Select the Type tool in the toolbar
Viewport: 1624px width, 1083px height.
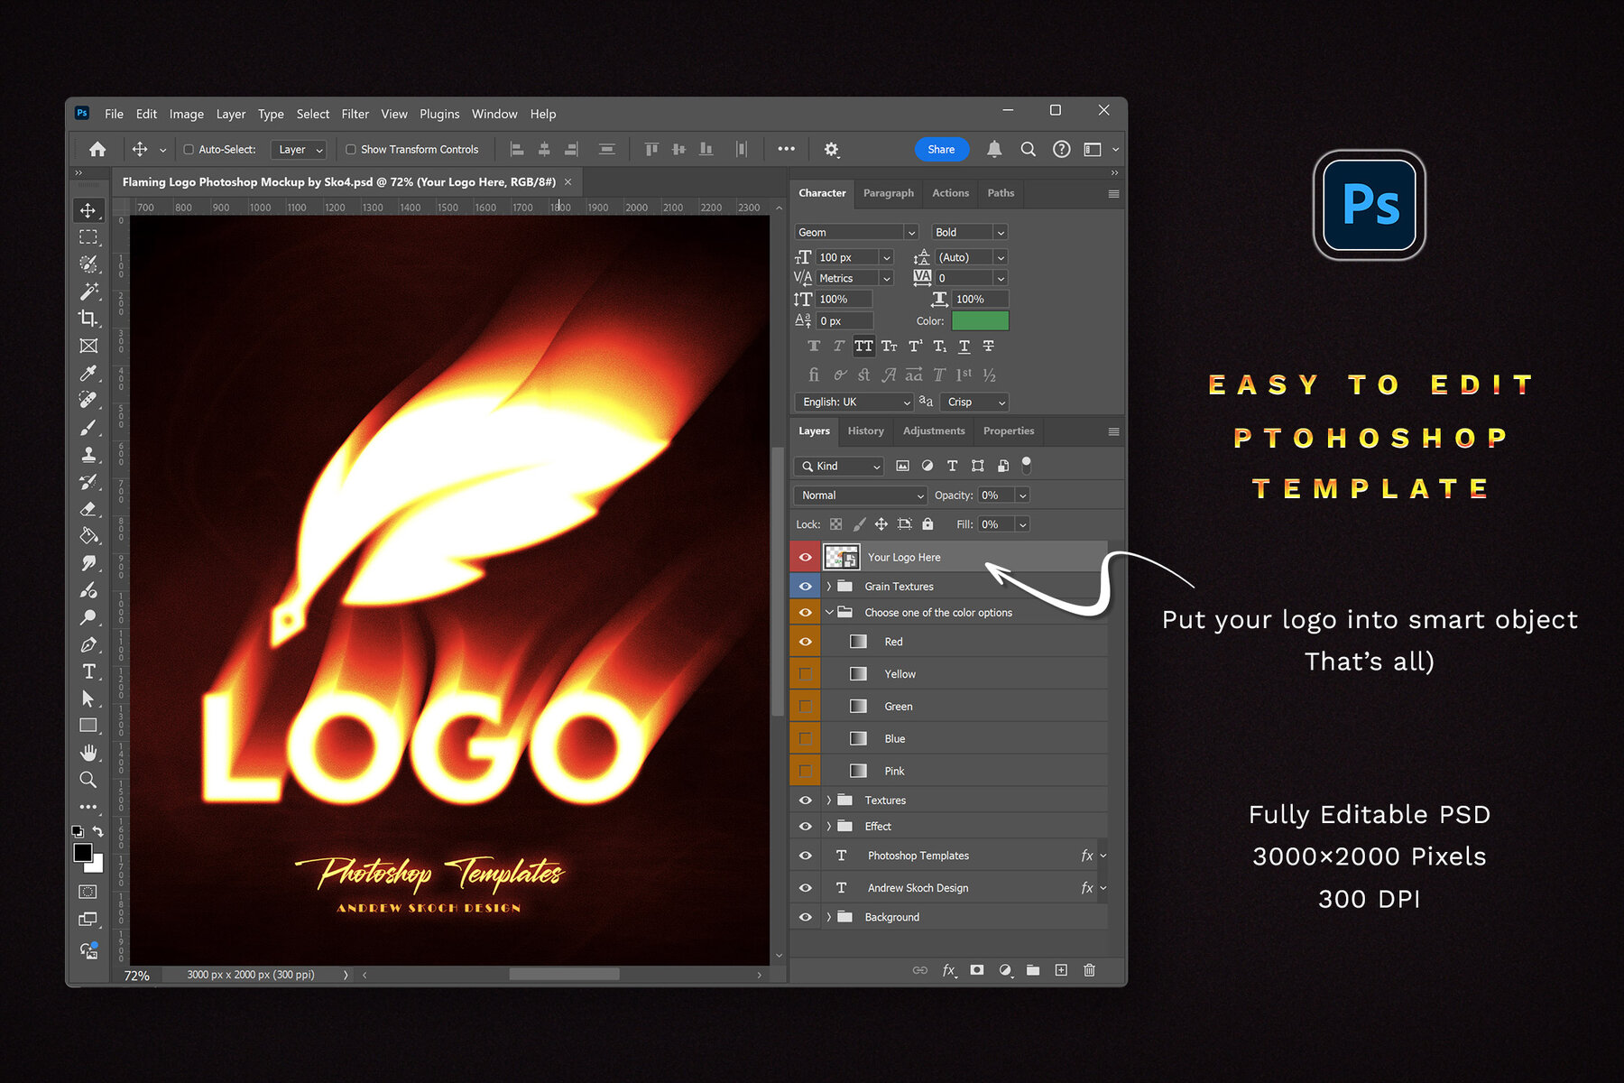[x=88, y=671]
